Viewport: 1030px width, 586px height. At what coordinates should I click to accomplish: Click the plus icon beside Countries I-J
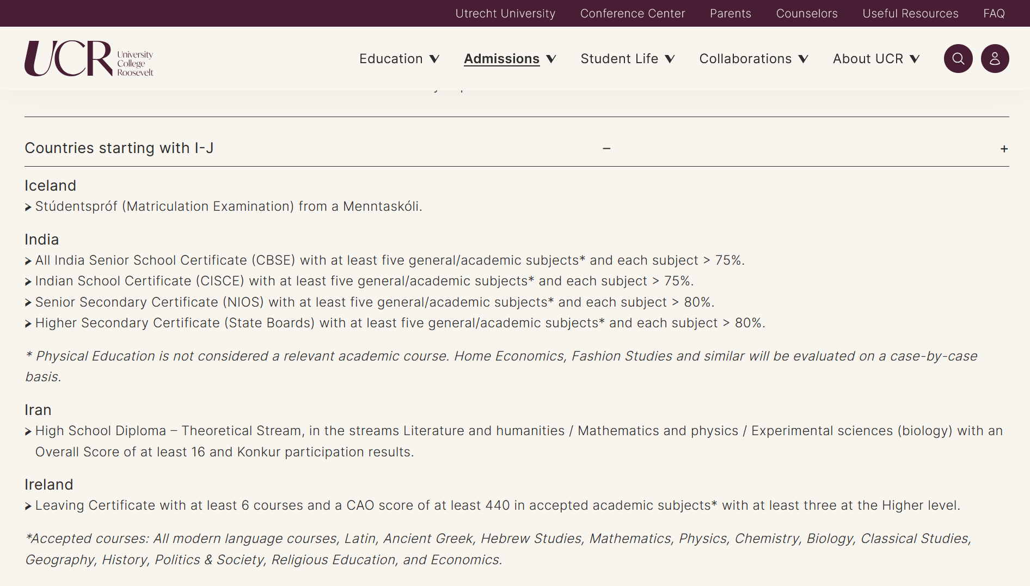[x=1004, y=149]
